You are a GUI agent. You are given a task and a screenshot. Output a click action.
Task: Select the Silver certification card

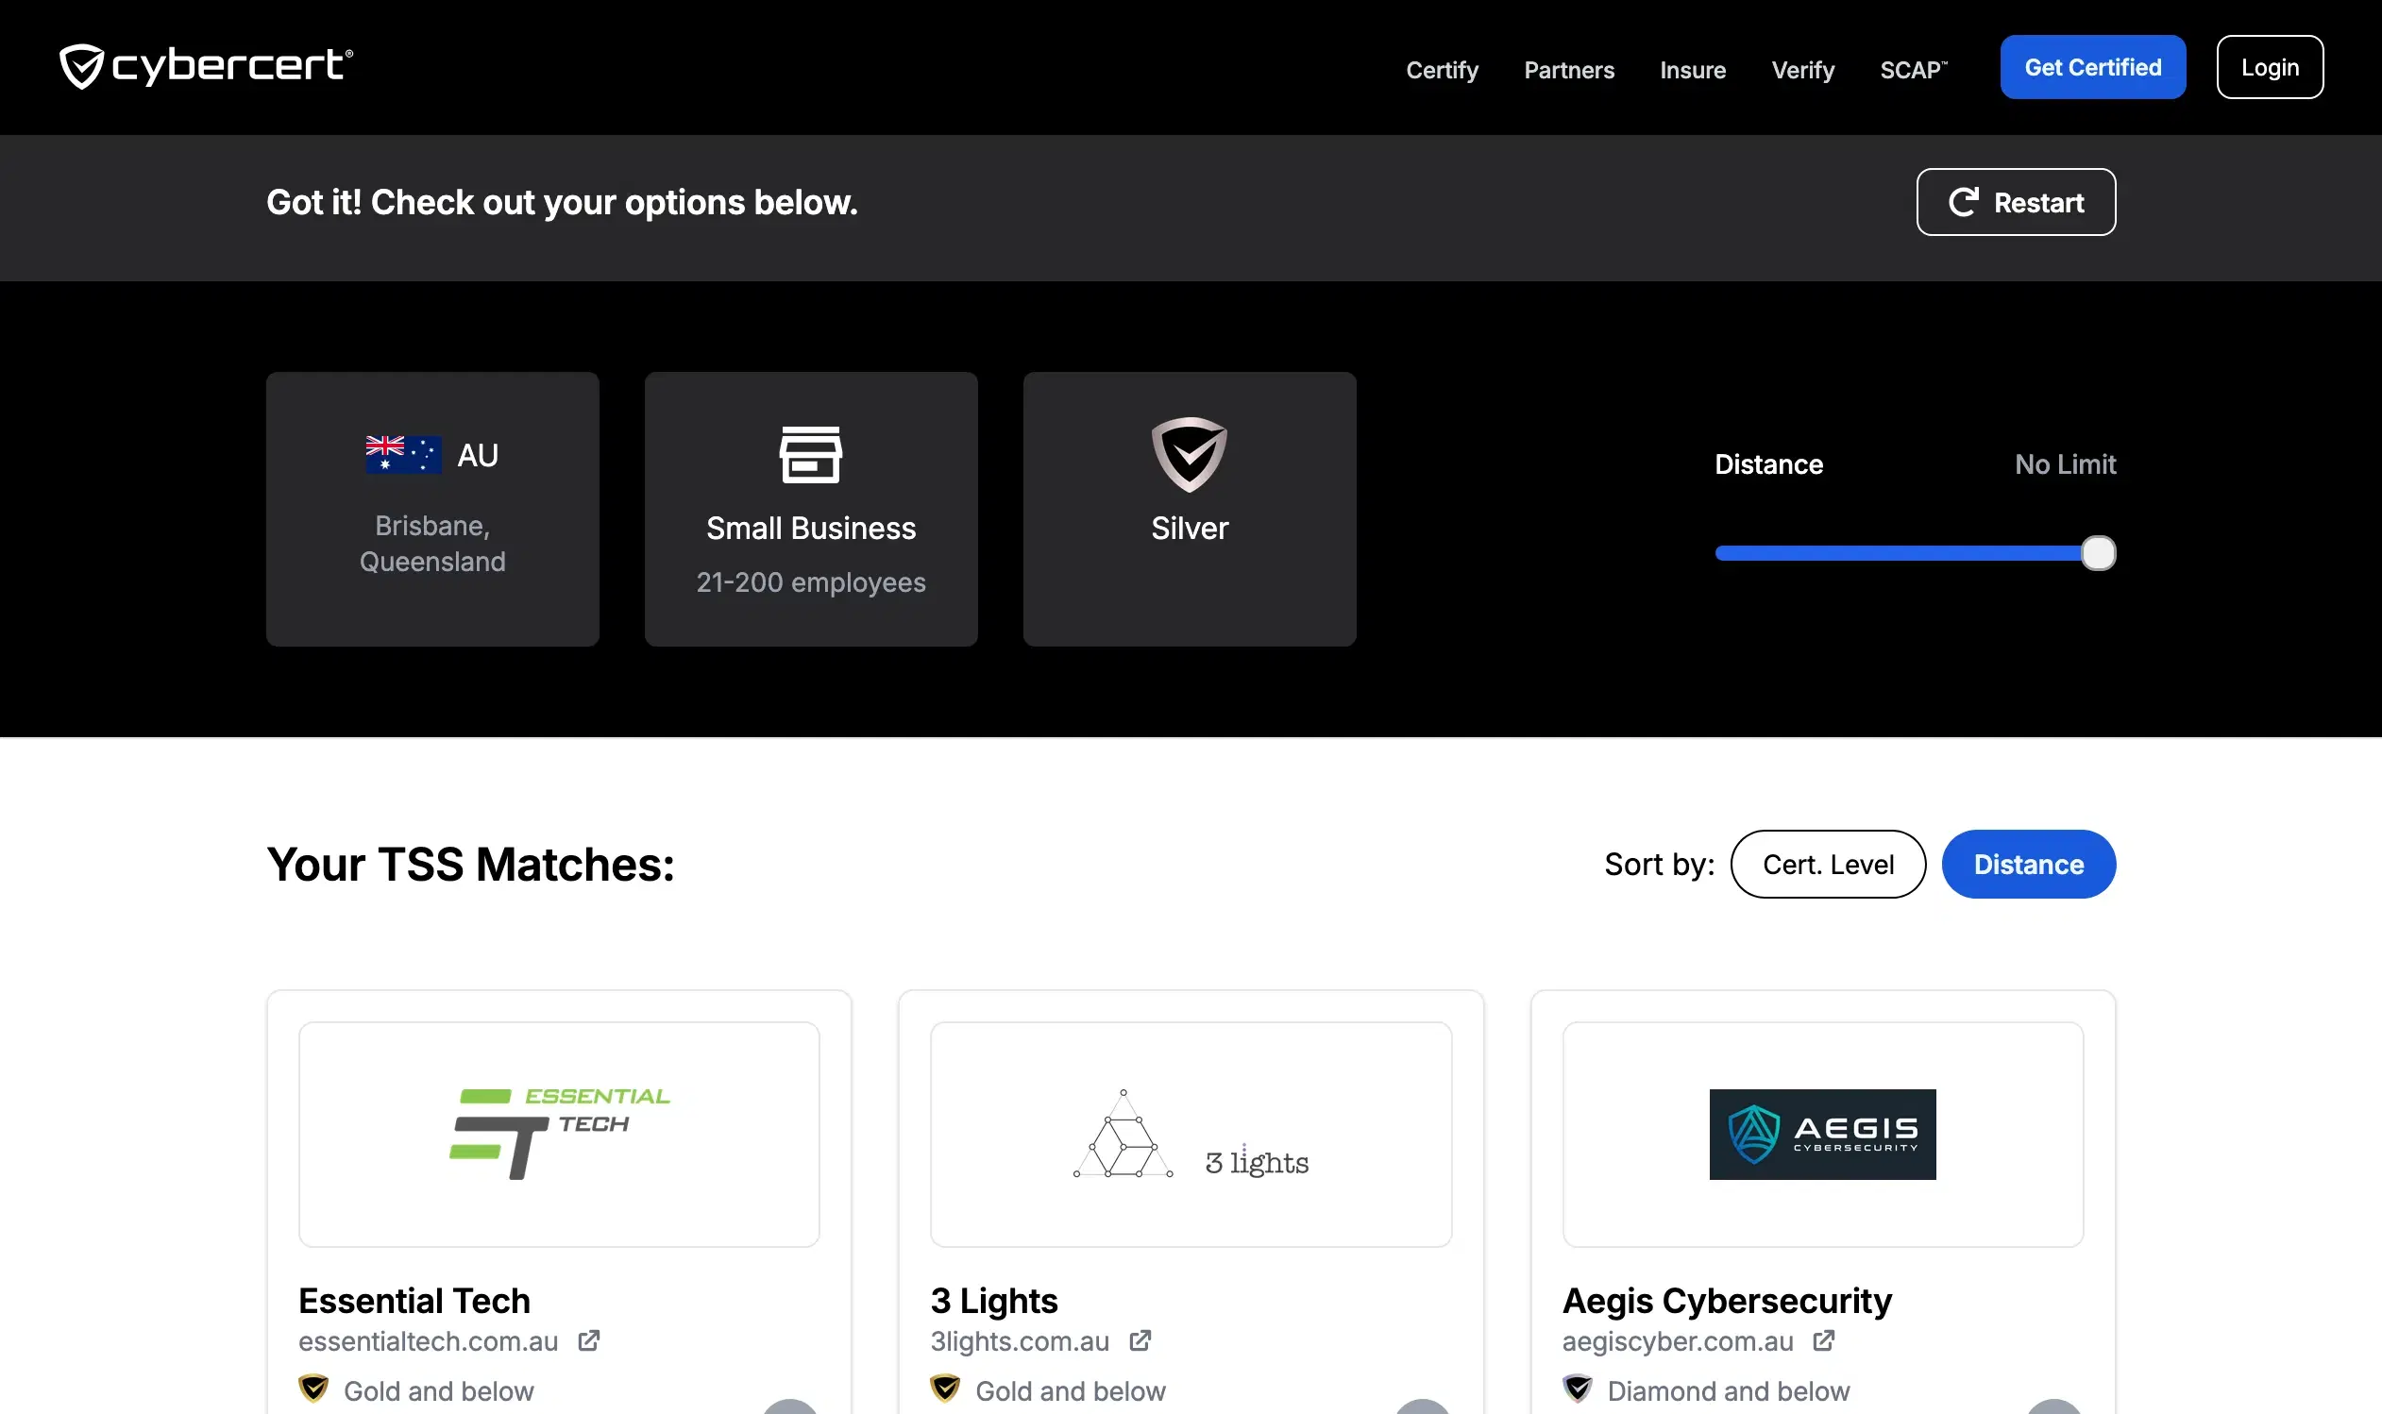[1189, 509]
